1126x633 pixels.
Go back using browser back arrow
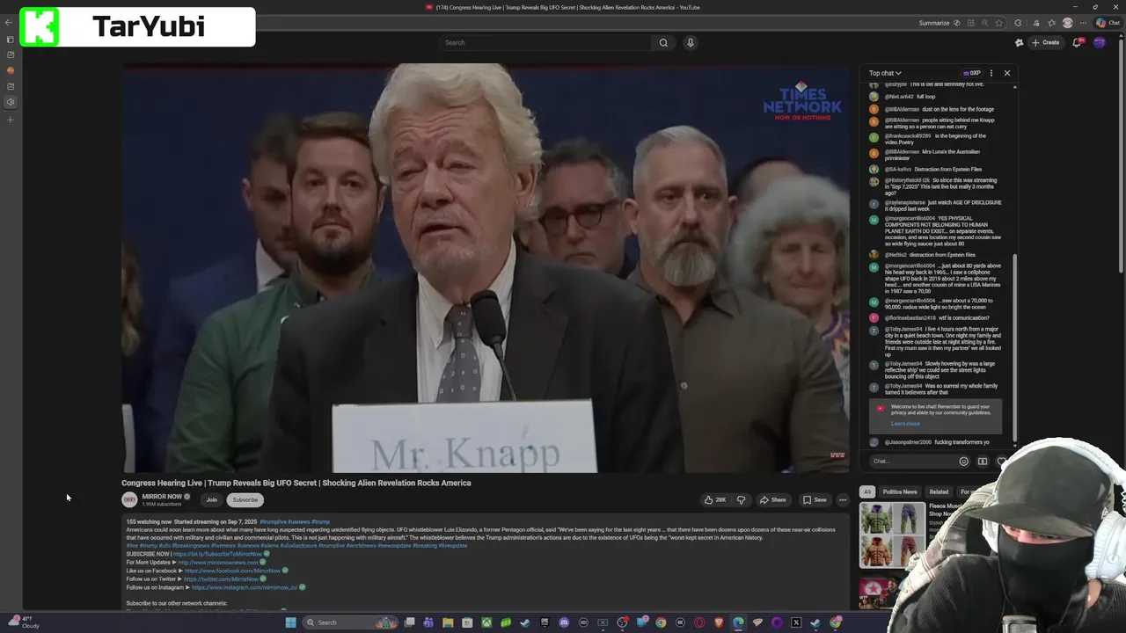10,23
